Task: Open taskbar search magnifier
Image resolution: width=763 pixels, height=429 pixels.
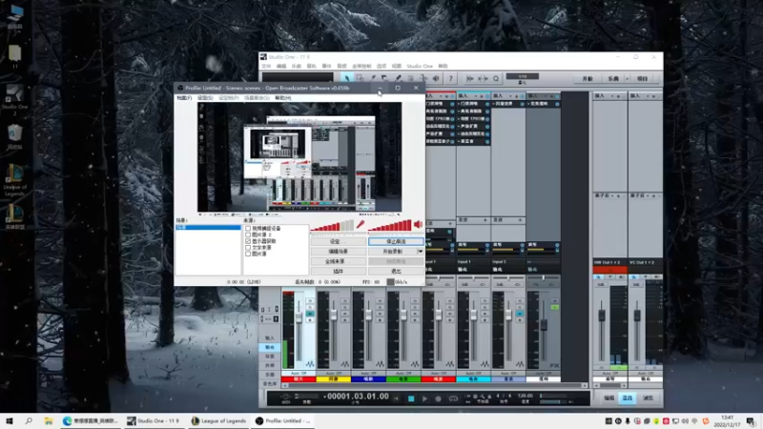Action: (29, 420)
